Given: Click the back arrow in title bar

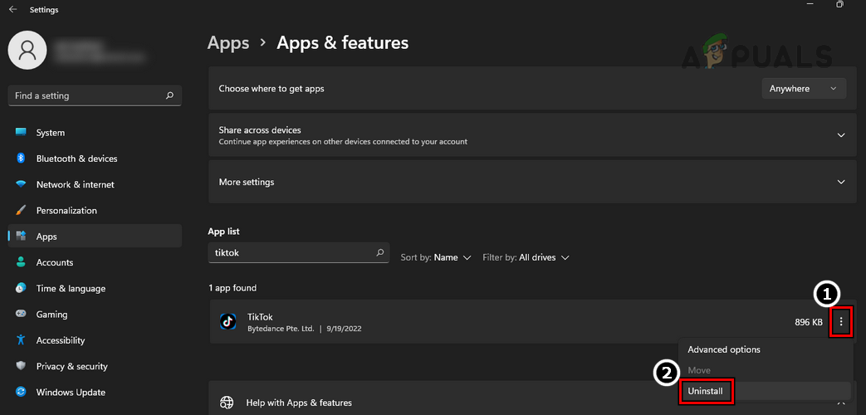Looking at the screenshot, I should click(12, 10).
